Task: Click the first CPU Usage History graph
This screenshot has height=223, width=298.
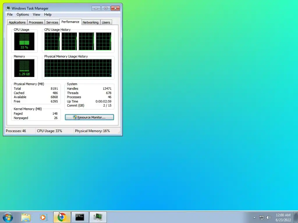Action: 52,41
